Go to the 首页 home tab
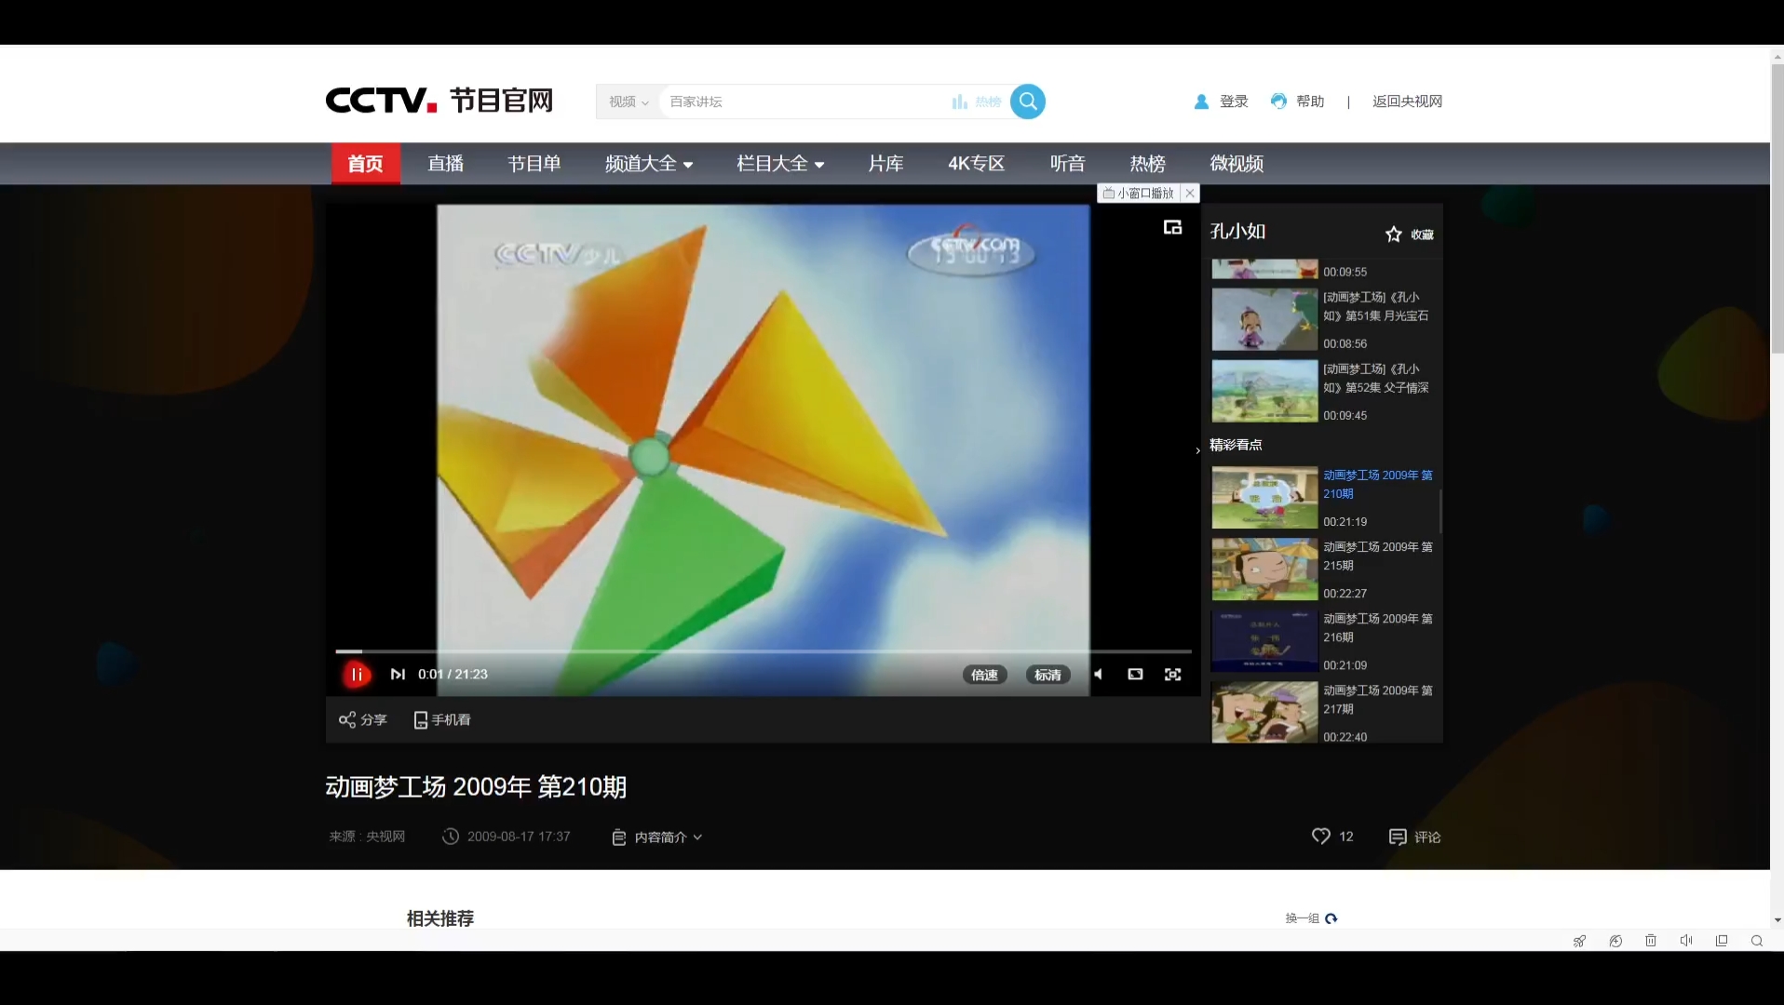This screenshot has height=1005, width=1784. pyautogui.click(x=366, y=164)
